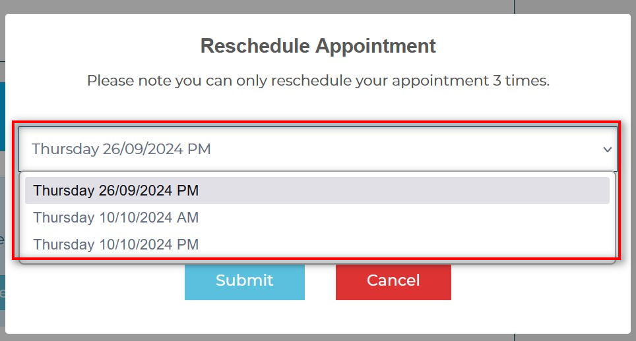This screenshot has width=636, height=341.
Task: Pick the October 10 morning slot
Action: [x=116, y=218]
